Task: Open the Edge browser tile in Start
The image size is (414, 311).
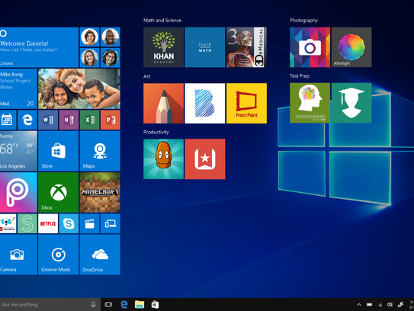Action: 27,120
